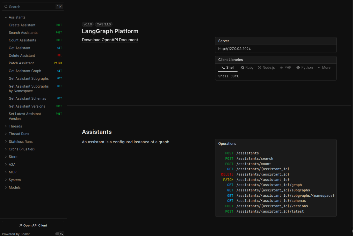Collapse the Assistants sidebar section
This screenshot has width=353, height=236.
(x=6, y=17)
